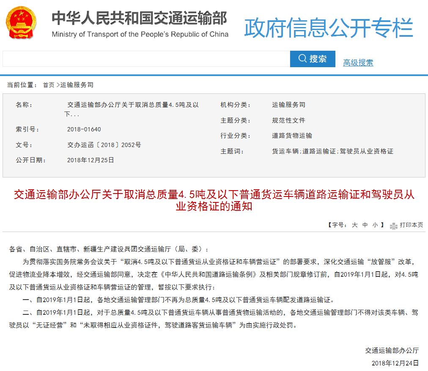Click the 道路货物运输 industry category value
428x371 pixels.
click(x=292, y=136)
